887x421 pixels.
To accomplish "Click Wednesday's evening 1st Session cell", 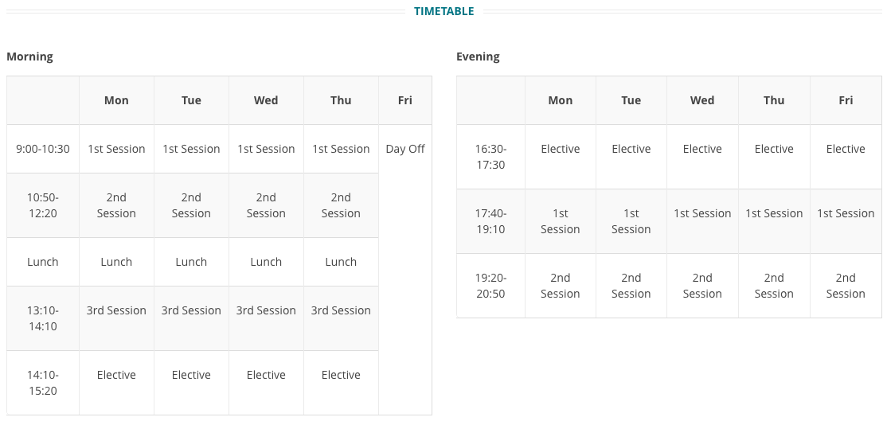I will (x=702, y=213).
